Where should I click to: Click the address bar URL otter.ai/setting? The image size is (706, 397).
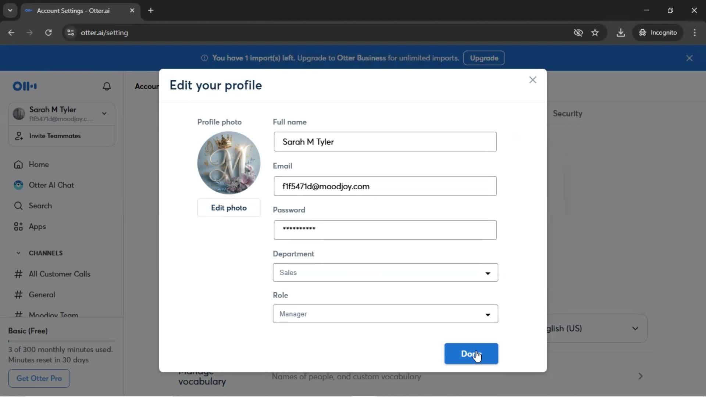coord(104,33)
